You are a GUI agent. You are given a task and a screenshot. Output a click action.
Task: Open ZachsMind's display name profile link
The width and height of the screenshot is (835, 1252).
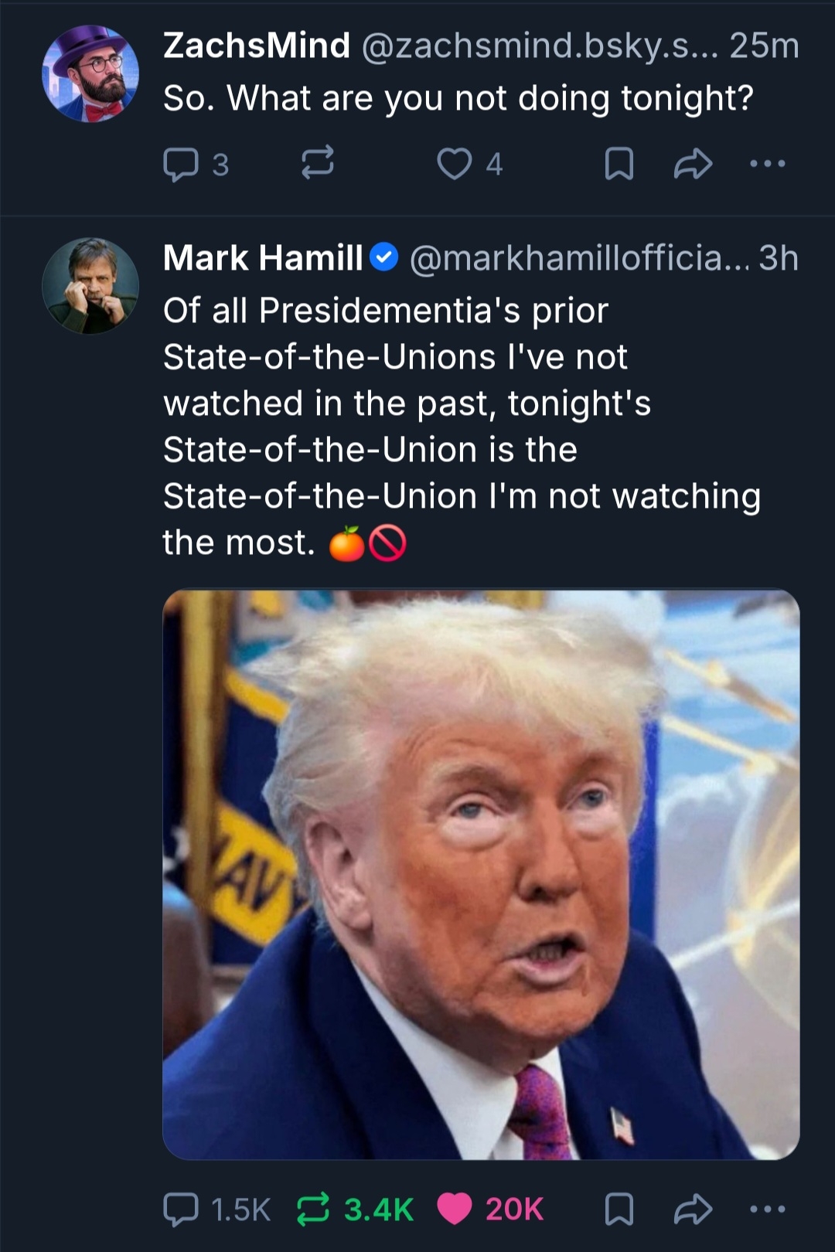click(257, 46)
